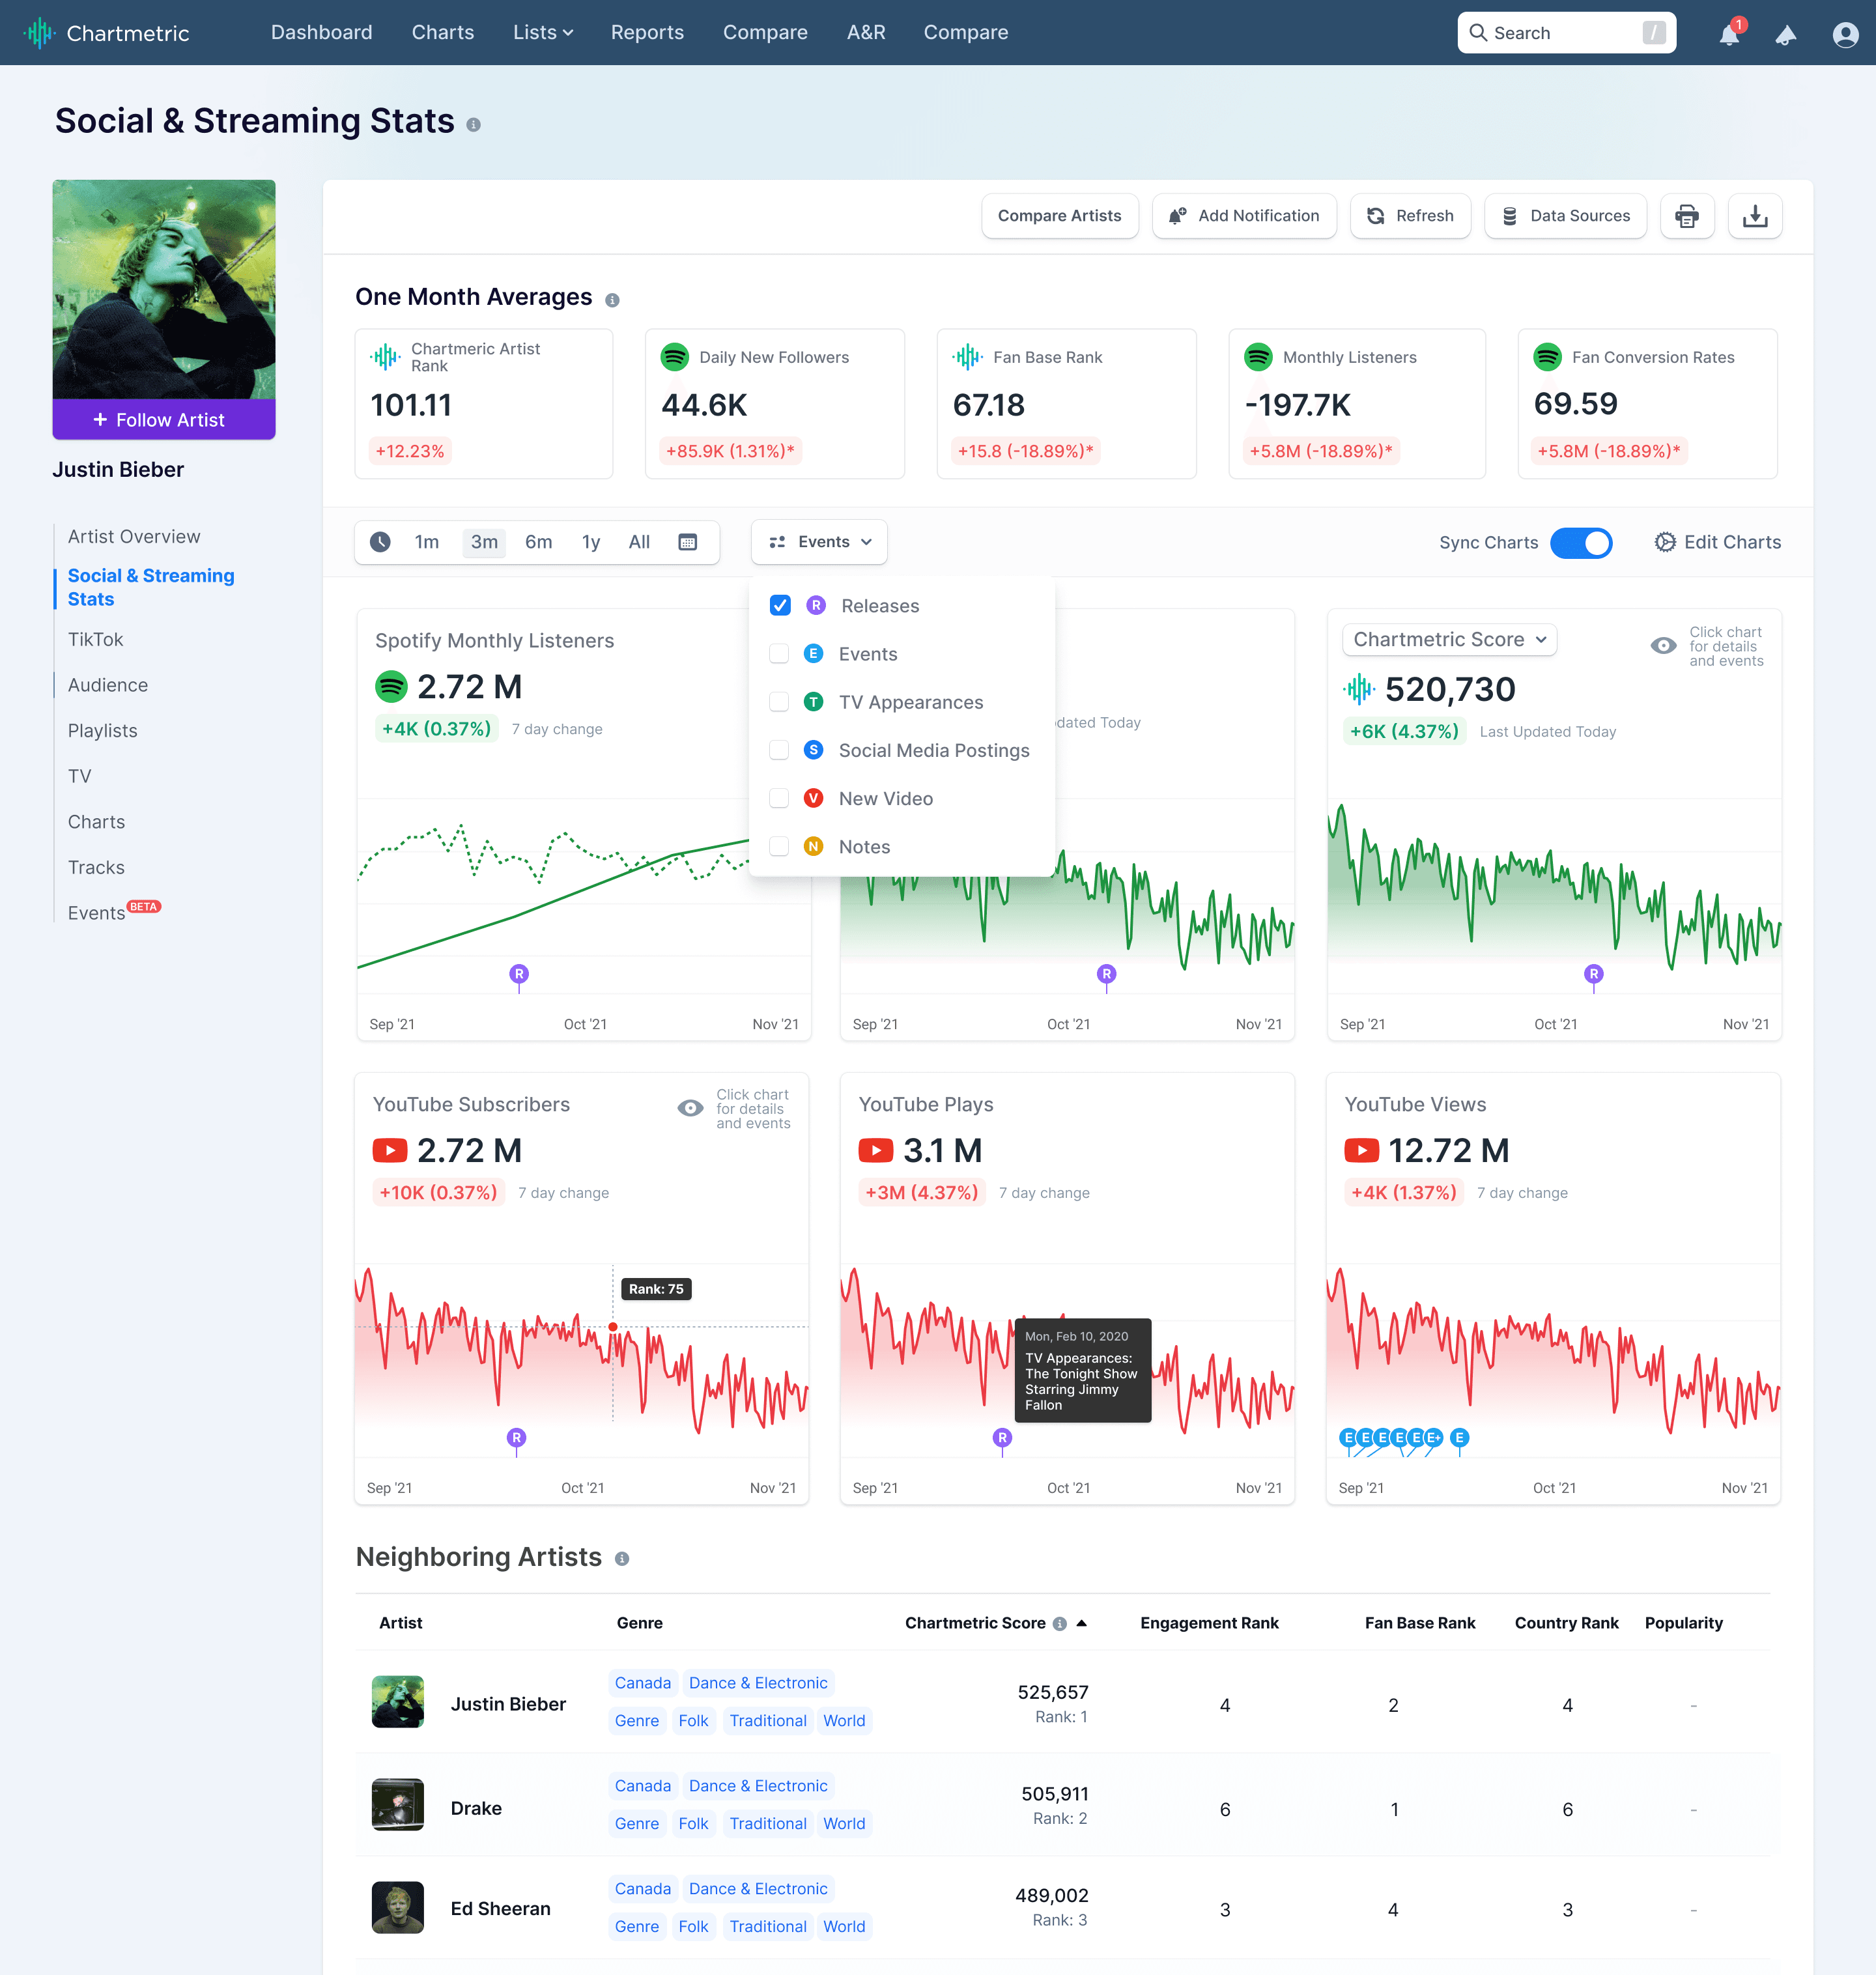Click the release marker on Spotify Monthly Listeners chart
The height and width of the screenshot is (1975, 1876).
[x=518, y=974]
